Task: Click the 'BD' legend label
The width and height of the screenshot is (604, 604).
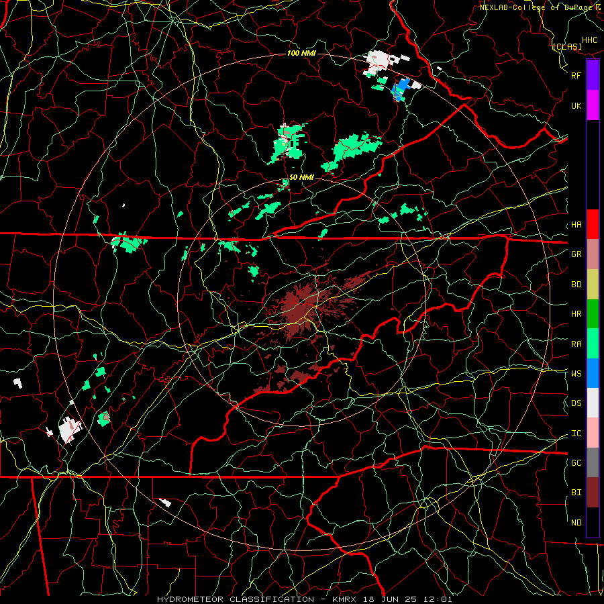Action: (576, 285)
